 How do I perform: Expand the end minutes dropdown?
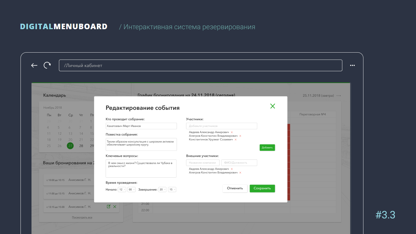pyautogui.click(x=172, y=190)
